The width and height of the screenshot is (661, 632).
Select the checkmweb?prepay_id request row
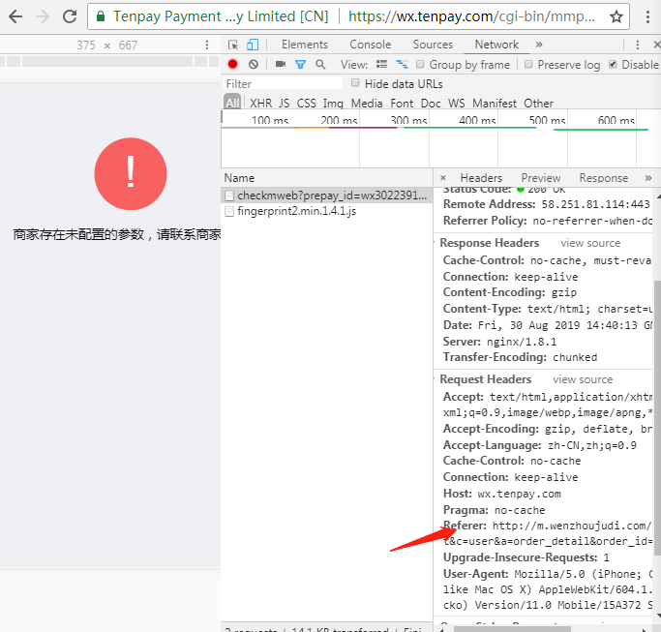pos(327,196)
